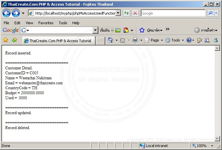
Task: Click the Add to Favorites icon
Action: (14, 40)
